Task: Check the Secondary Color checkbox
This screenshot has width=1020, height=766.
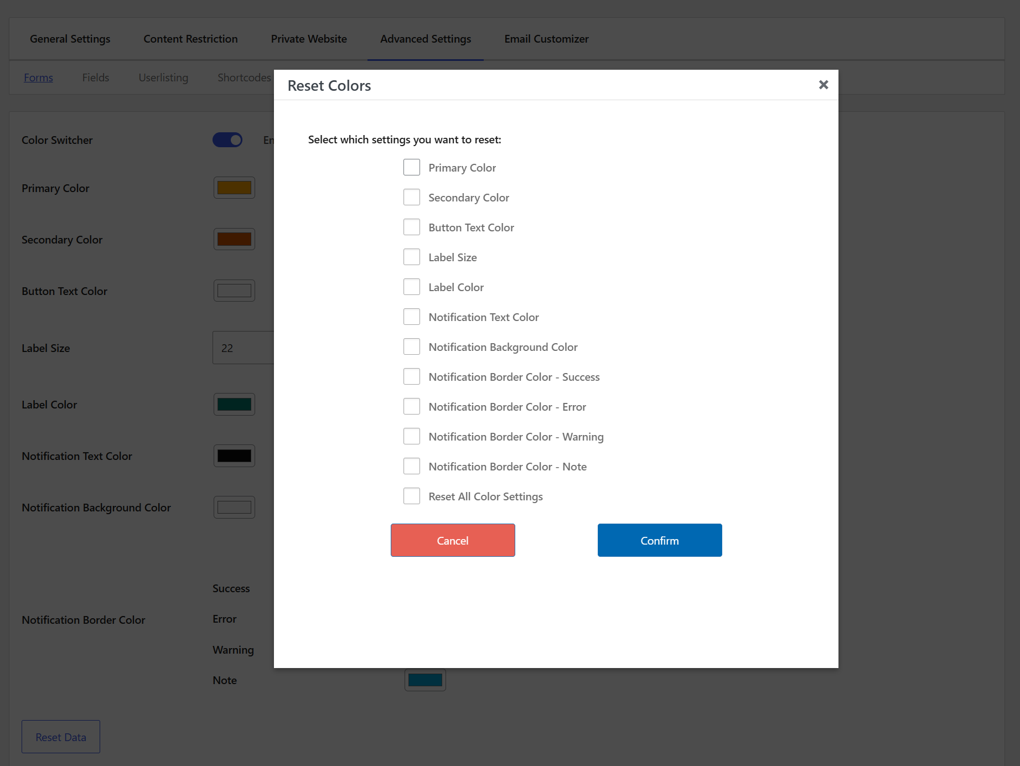Action: click(412, 197)
